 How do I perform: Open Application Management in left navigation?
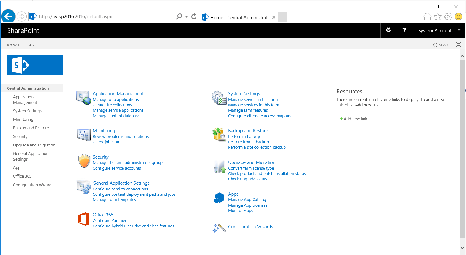coord(25,99)
